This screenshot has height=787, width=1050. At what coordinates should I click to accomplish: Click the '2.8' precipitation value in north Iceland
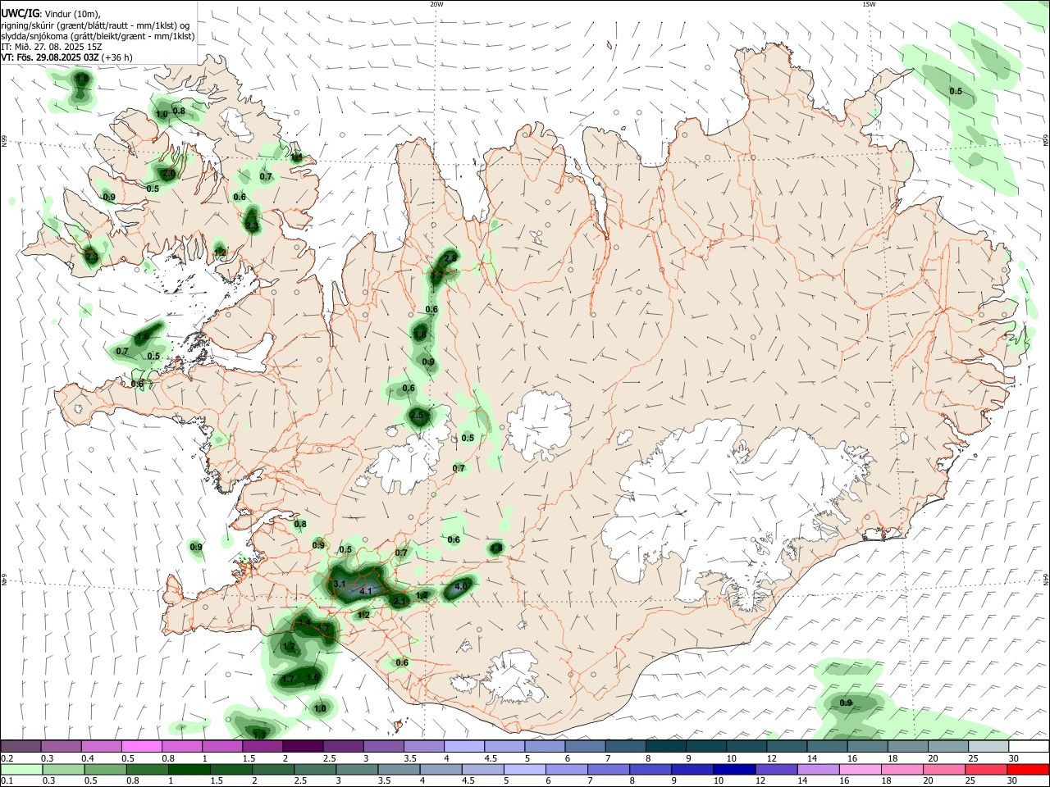point(450,258)
